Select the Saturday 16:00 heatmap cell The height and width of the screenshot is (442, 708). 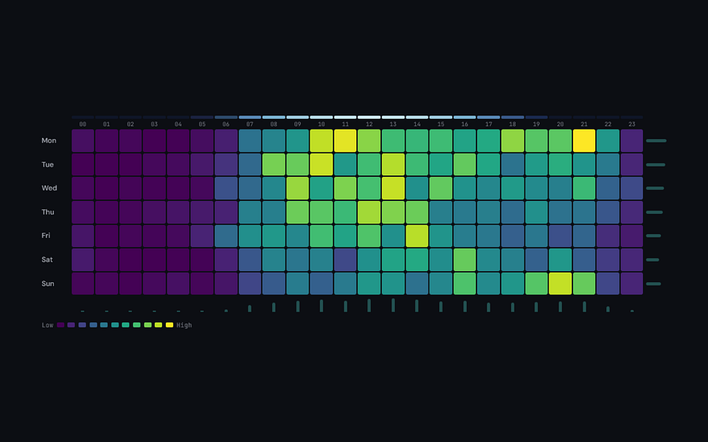[x=465, y=260]
